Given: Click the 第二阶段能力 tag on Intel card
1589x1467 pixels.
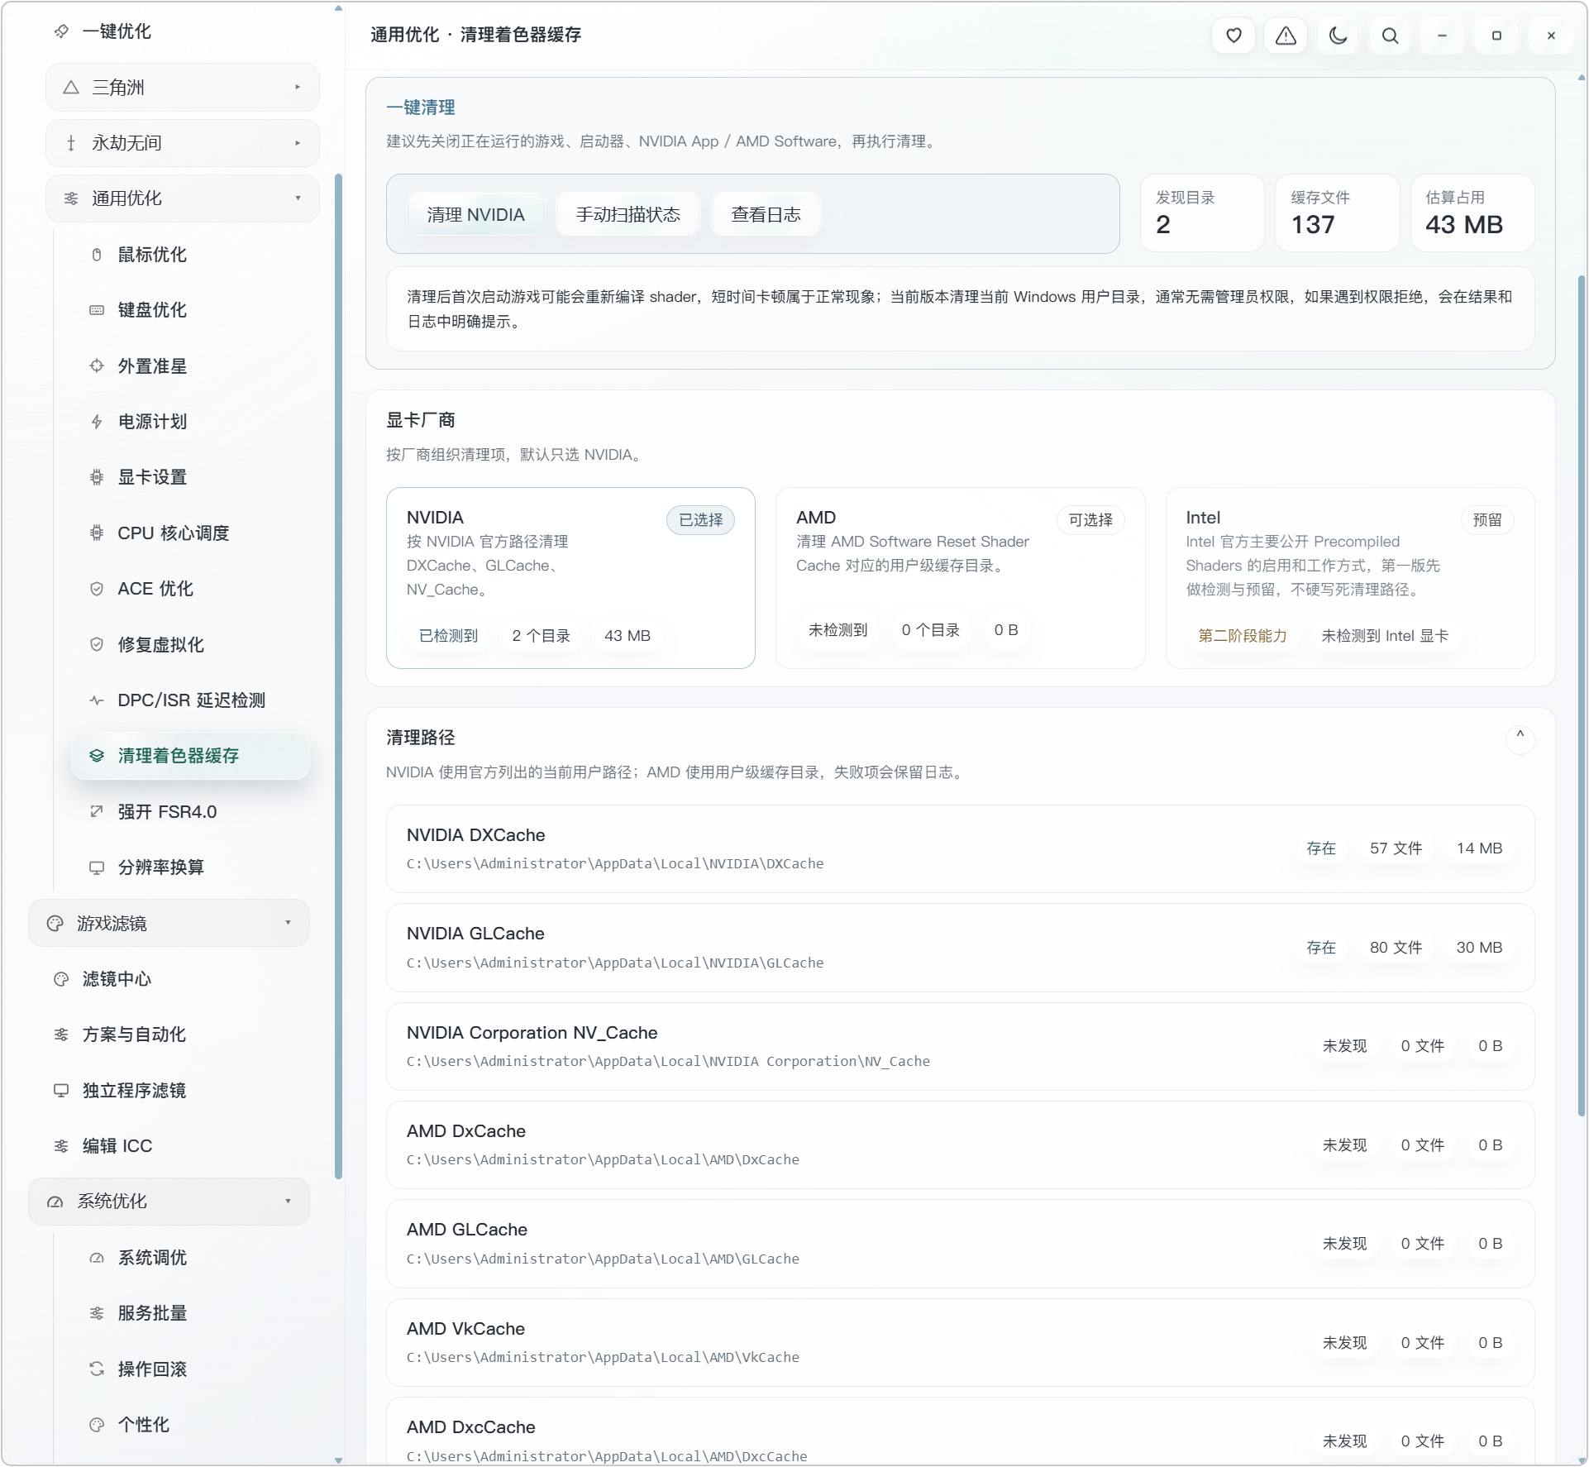Looking at the screenshot, I should coord(1243,636).
